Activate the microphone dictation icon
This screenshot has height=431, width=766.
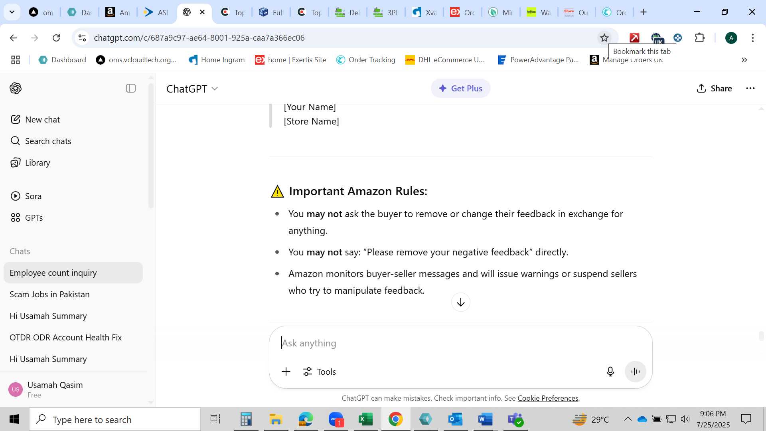[x=610, y=372]
